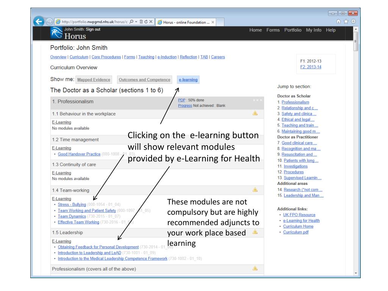Jump to section 11 Investigations
The height and width of the screenshot is (291, 388).
296,166
